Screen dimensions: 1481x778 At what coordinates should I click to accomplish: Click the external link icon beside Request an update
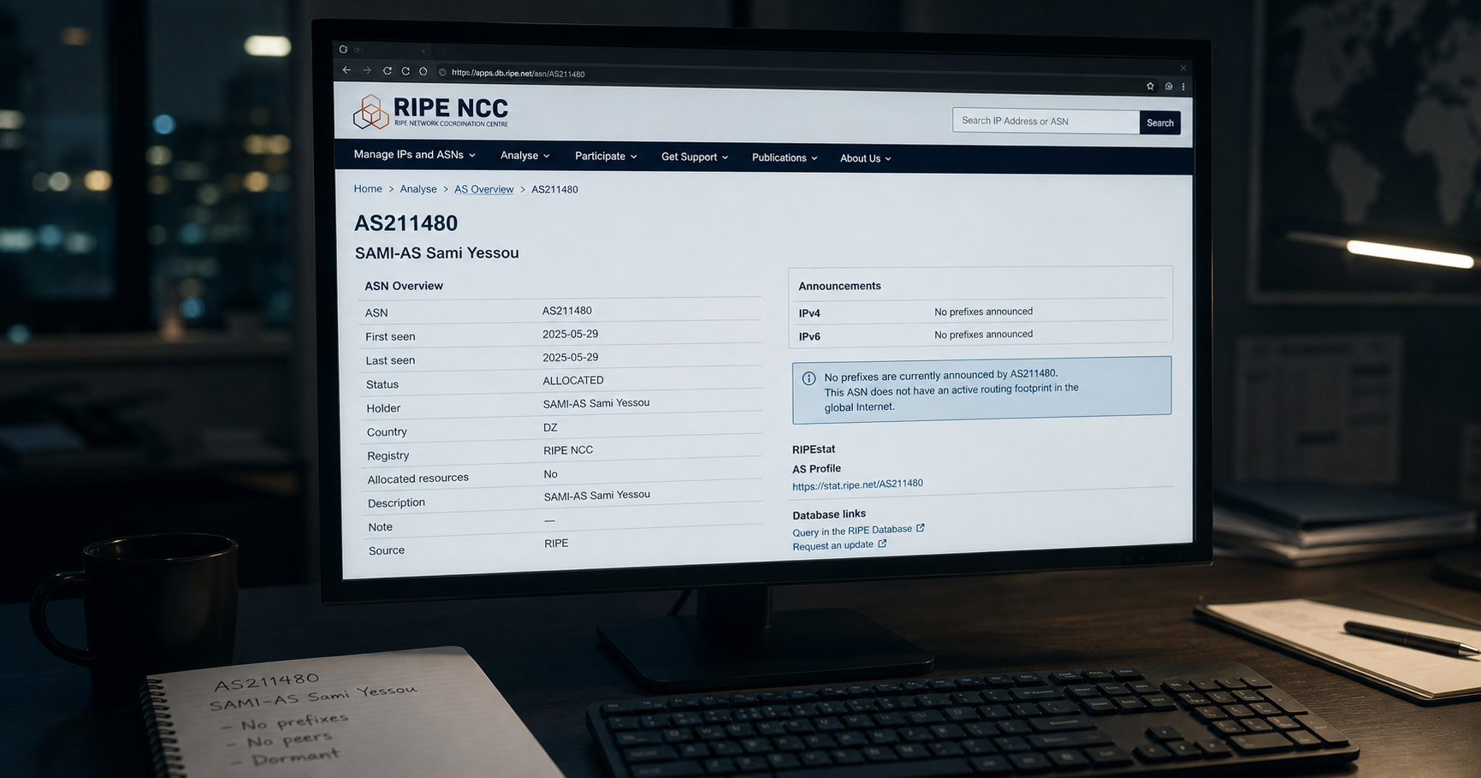point(882,543)
